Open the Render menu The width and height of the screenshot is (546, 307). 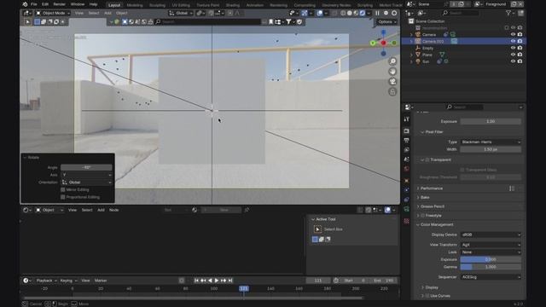pyautogui.click(x=60, y=4)
